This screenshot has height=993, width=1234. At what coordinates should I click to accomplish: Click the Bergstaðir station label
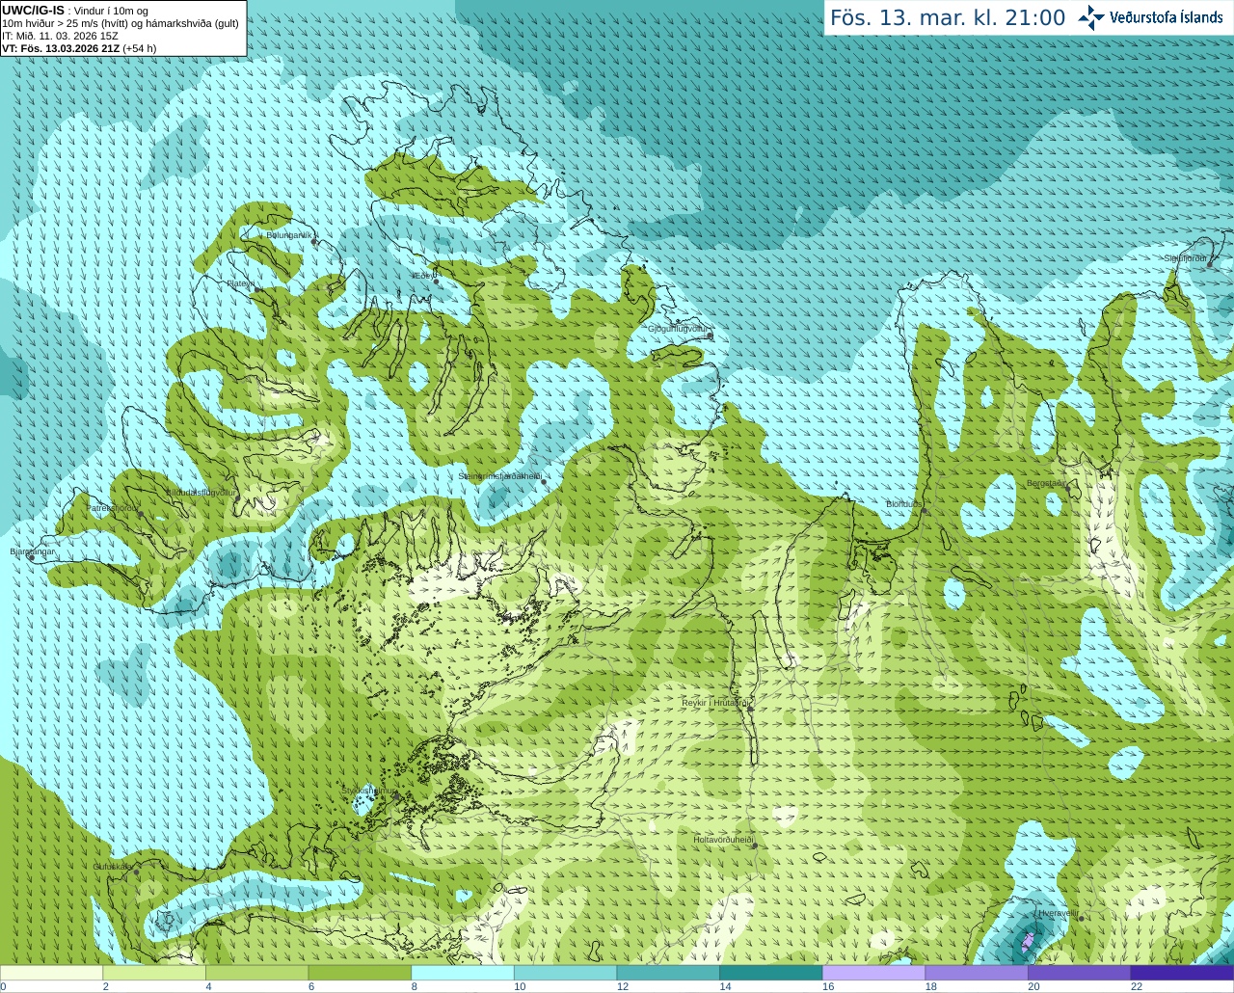(1047, 483)
